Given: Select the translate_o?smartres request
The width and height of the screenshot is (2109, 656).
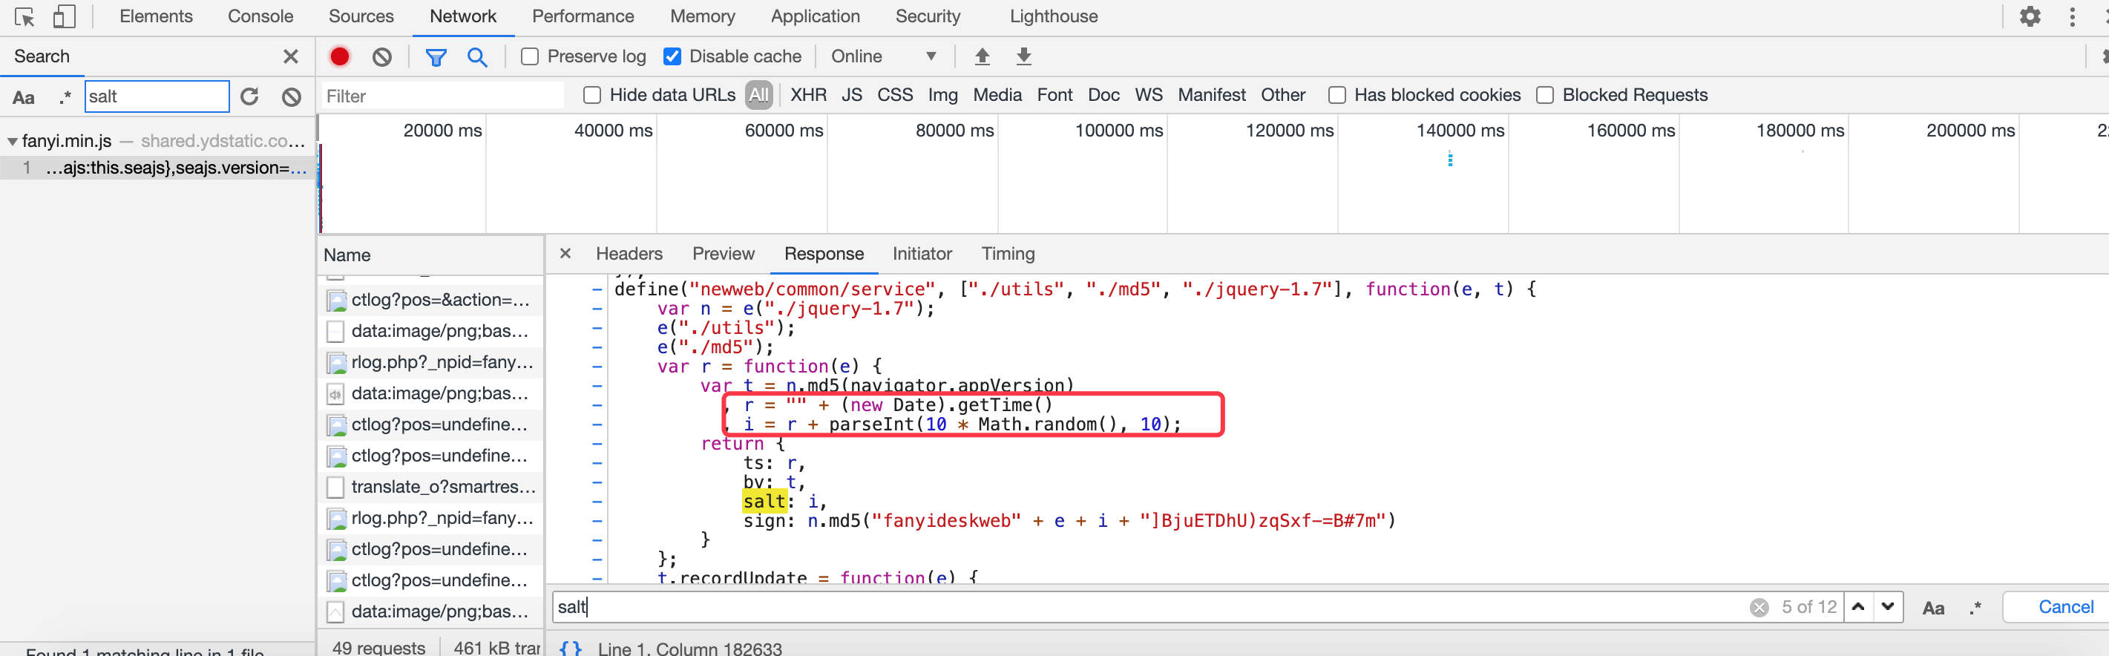Looking at the screenshot, I should pyautogui.click(x=430, y=488).
